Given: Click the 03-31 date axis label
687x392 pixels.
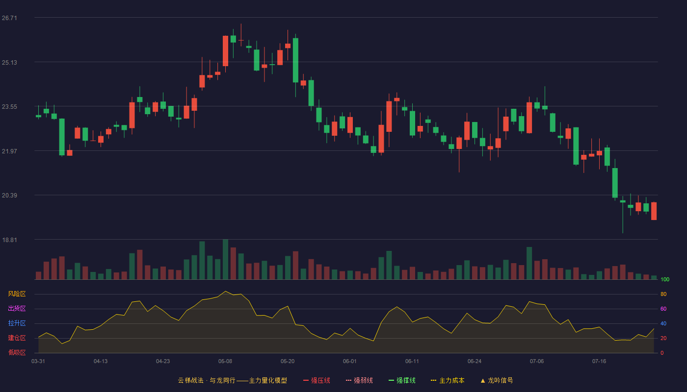Looking at the screenshot, I should pos(38,361).
